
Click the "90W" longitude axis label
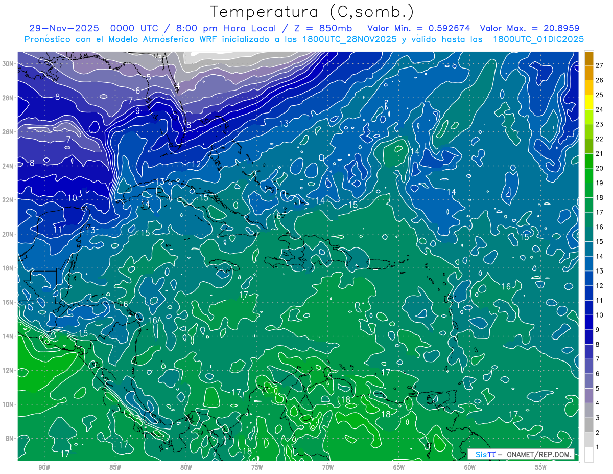click(44, 467)
